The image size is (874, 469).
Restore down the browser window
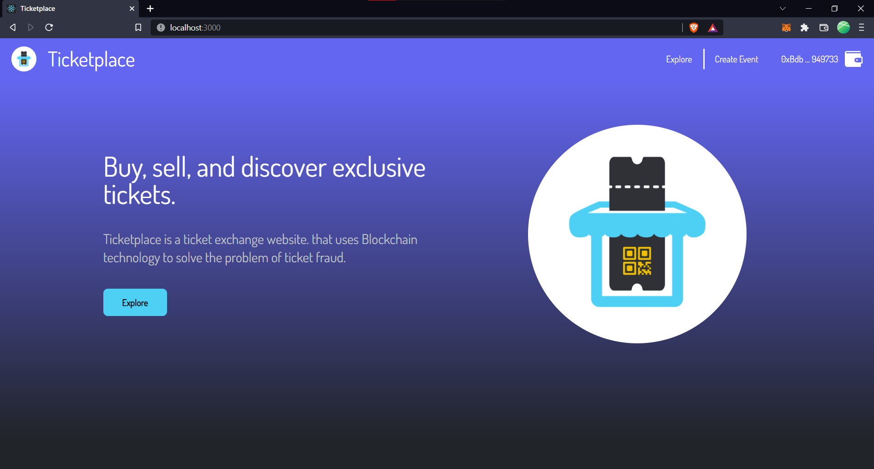click(835, 9)
